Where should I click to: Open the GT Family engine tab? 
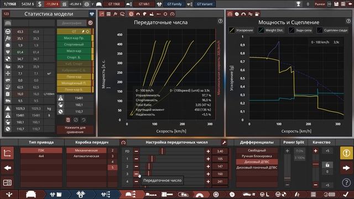click(174, 4)
